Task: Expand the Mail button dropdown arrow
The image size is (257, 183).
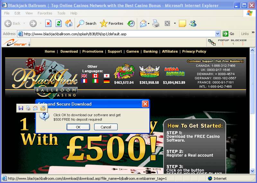Action: pyautogui.click(x=148, y=23)
